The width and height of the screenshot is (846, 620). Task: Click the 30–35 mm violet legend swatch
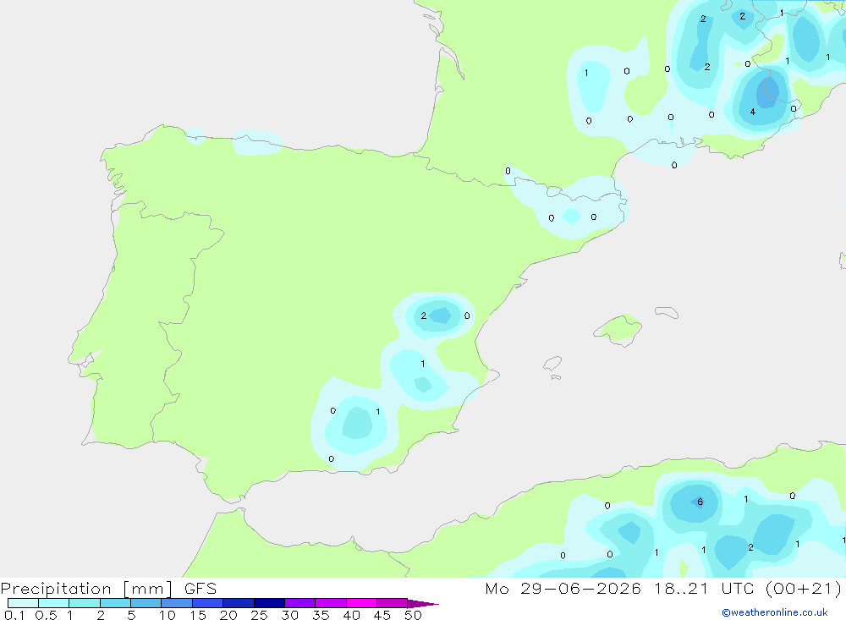[x=300, y=603]
